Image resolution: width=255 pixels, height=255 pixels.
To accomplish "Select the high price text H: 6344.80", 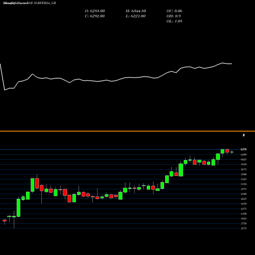I will pyautogui.click(x=136, y=11).
